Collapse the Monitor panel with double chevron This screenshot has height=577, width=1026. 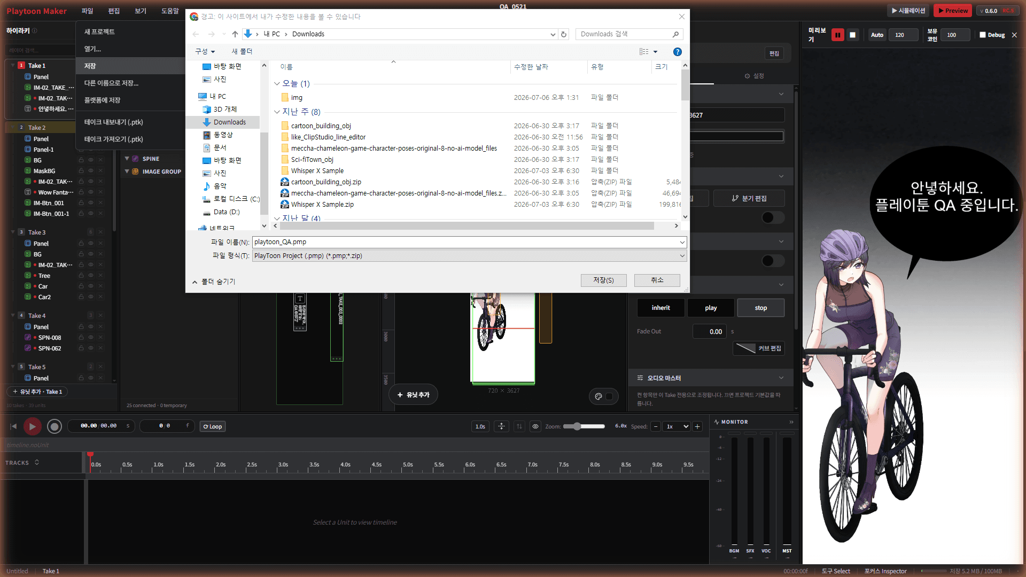coord(791,422)
